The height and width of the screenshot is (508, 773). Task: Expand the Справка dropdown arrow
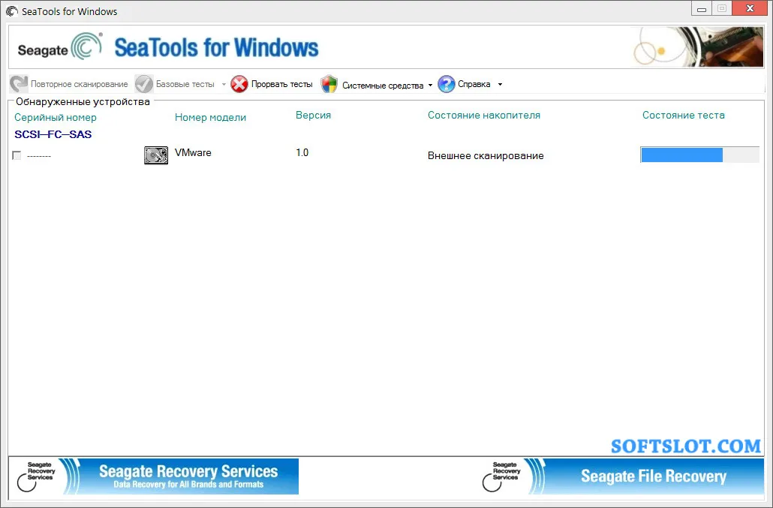(x=500, y=84)
